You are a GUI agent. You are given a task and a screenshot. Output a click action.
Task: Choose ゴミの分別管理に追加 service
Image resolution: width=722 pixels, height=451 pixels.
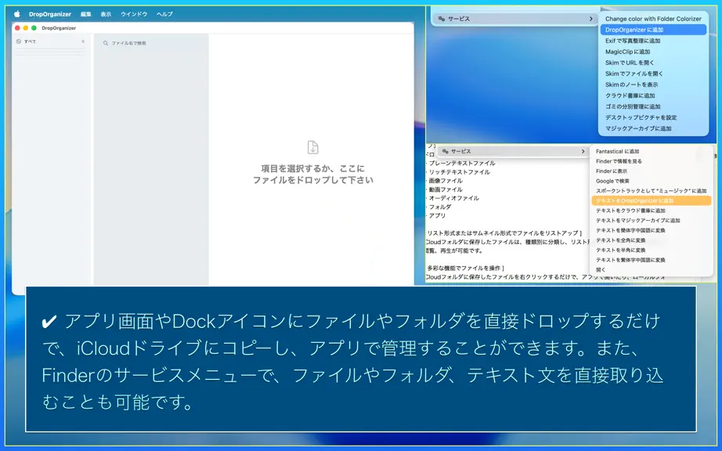coord(653,106)
